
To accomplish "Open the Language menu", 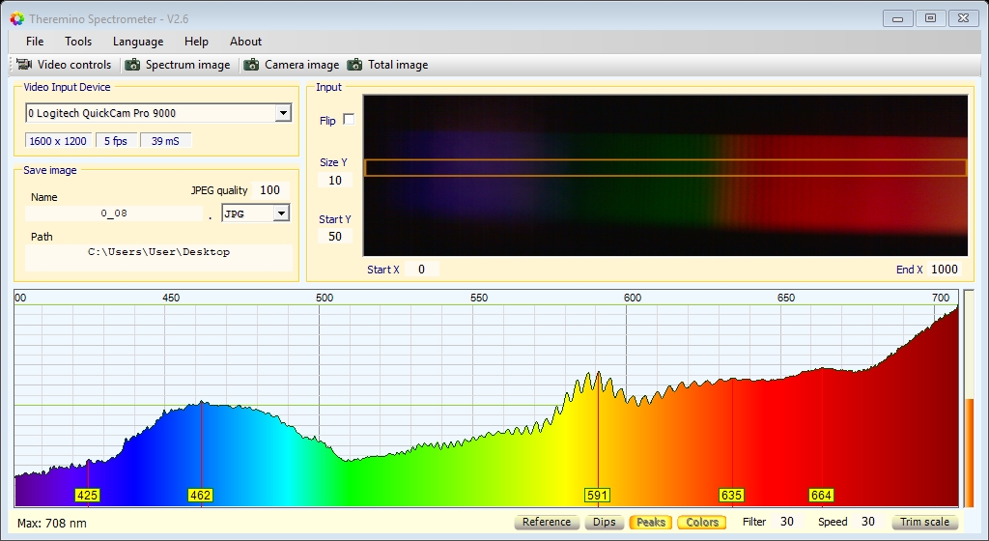I will (138, 42).
